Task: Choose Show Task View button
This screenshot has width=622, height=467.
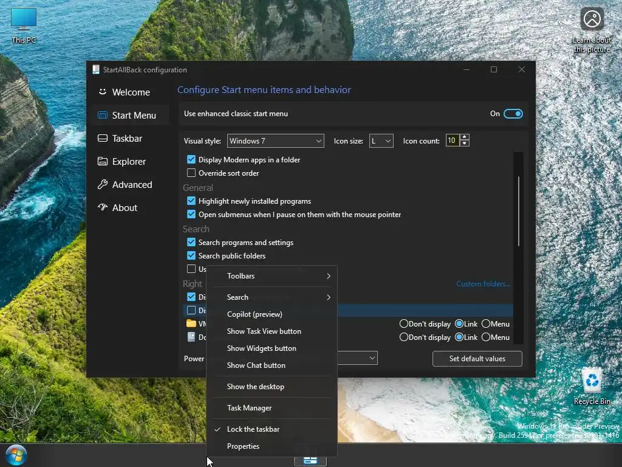Action: tap(273, 331)
